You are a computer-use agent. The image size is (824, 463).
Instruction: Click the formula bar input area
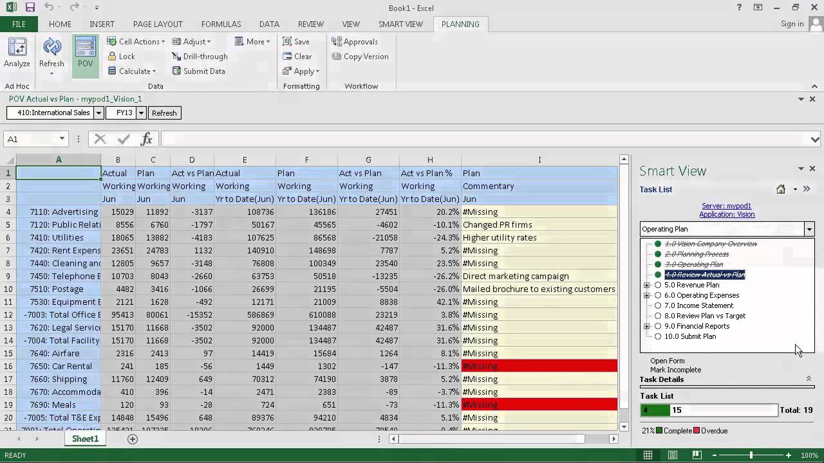485,139
